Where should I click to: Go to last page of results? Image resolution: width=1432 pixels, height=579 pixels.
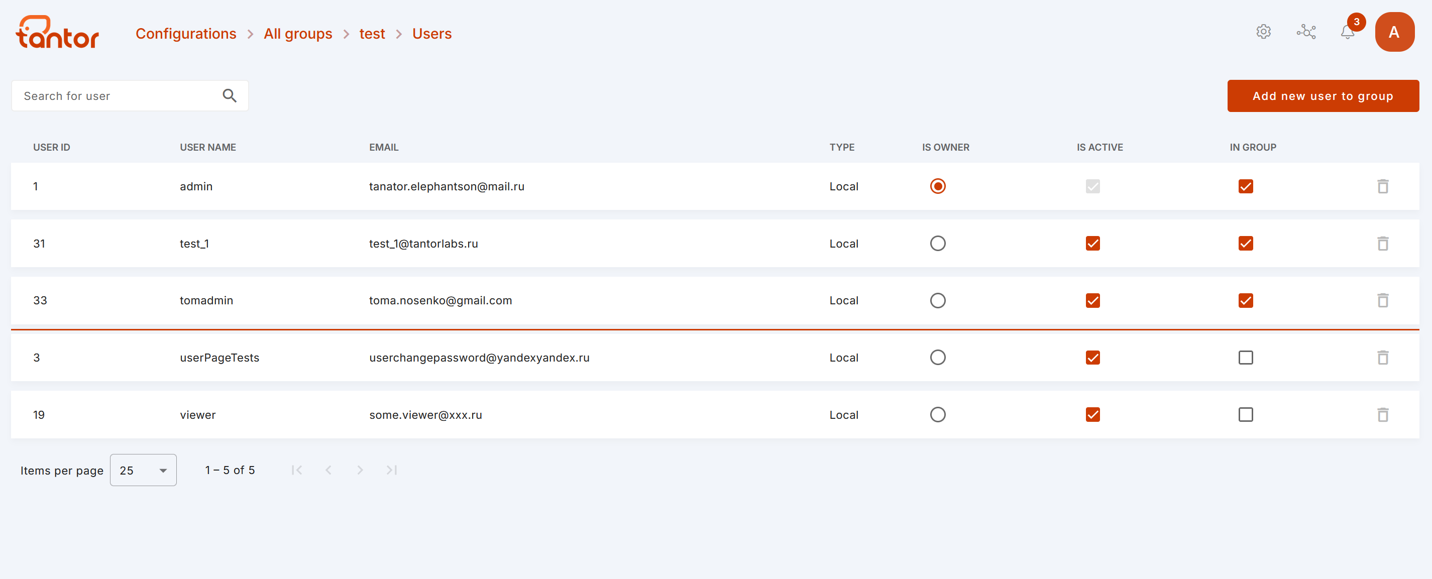(392, 470)
